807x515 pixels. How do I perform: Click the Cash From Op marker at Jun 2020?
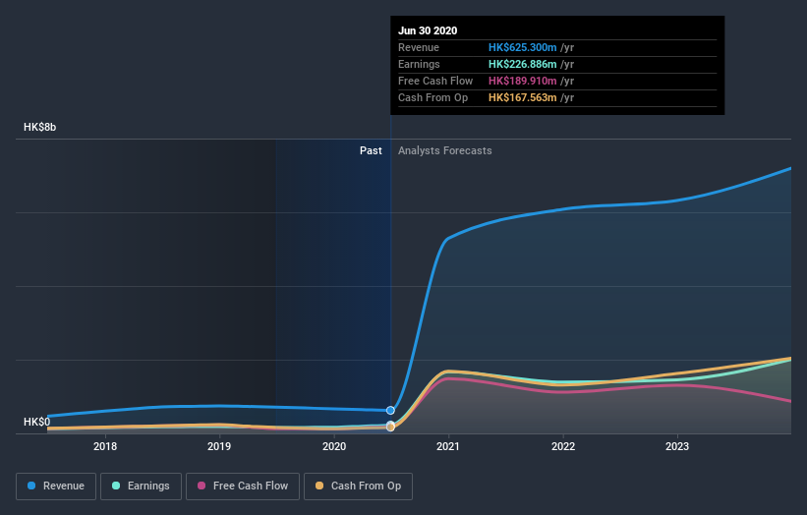click(x=390, y=427)
